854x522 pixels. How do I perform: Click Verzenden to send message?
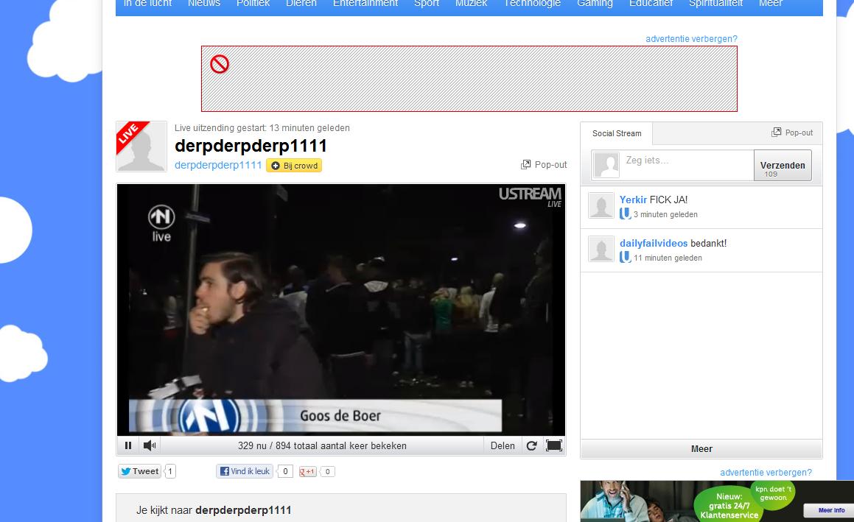click(782, 166)
